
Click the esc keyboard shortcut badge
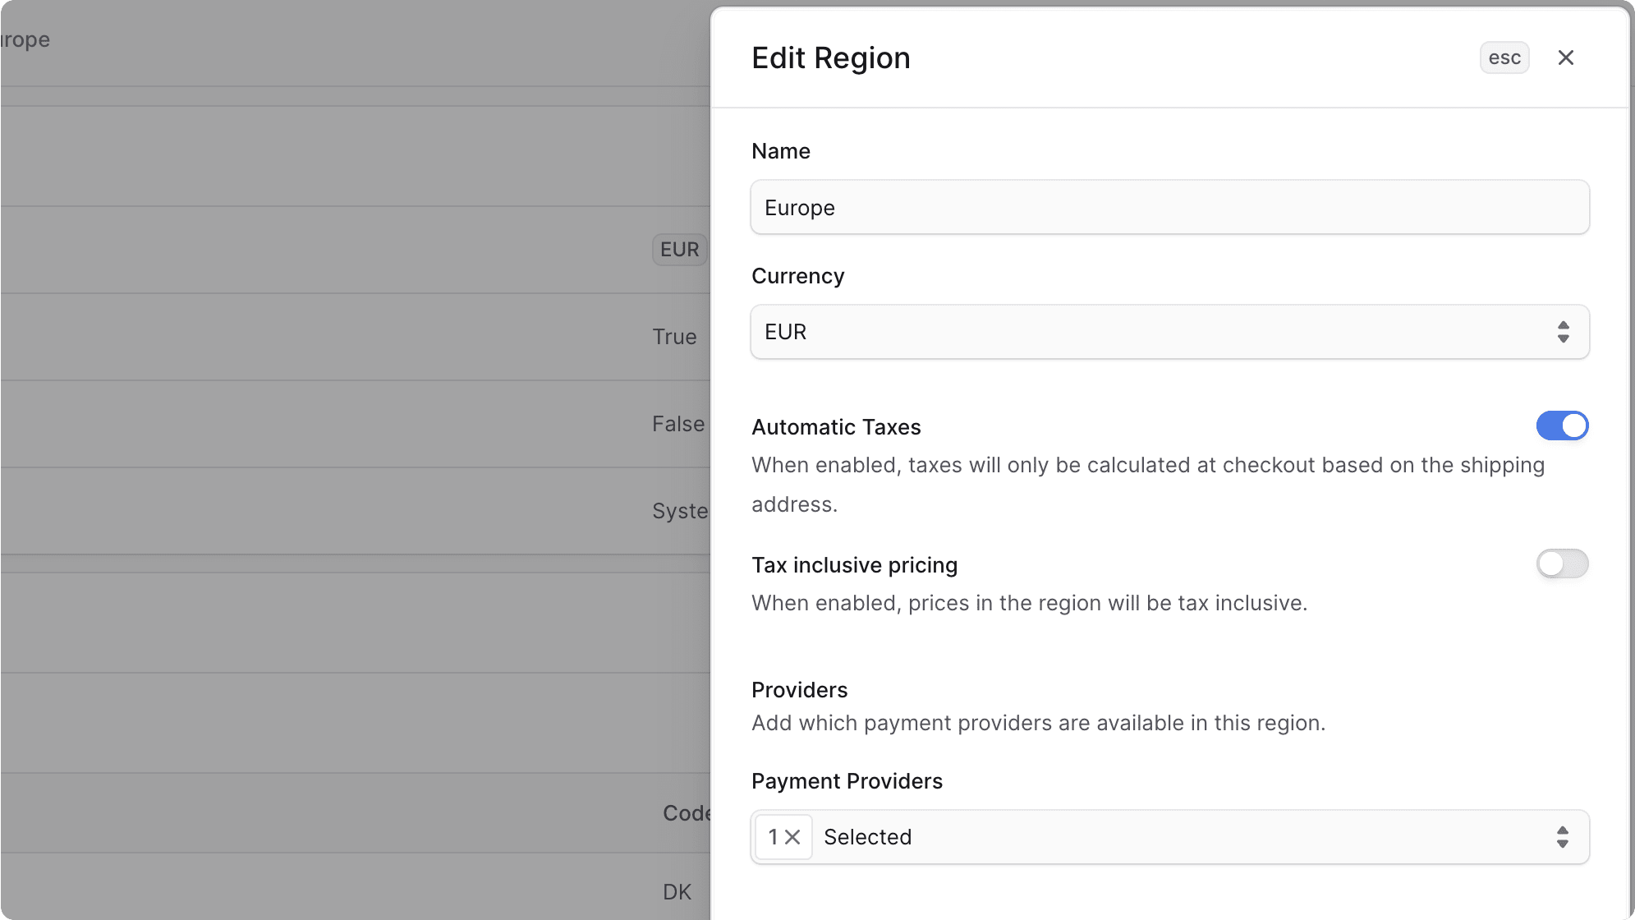(1504, 57)
